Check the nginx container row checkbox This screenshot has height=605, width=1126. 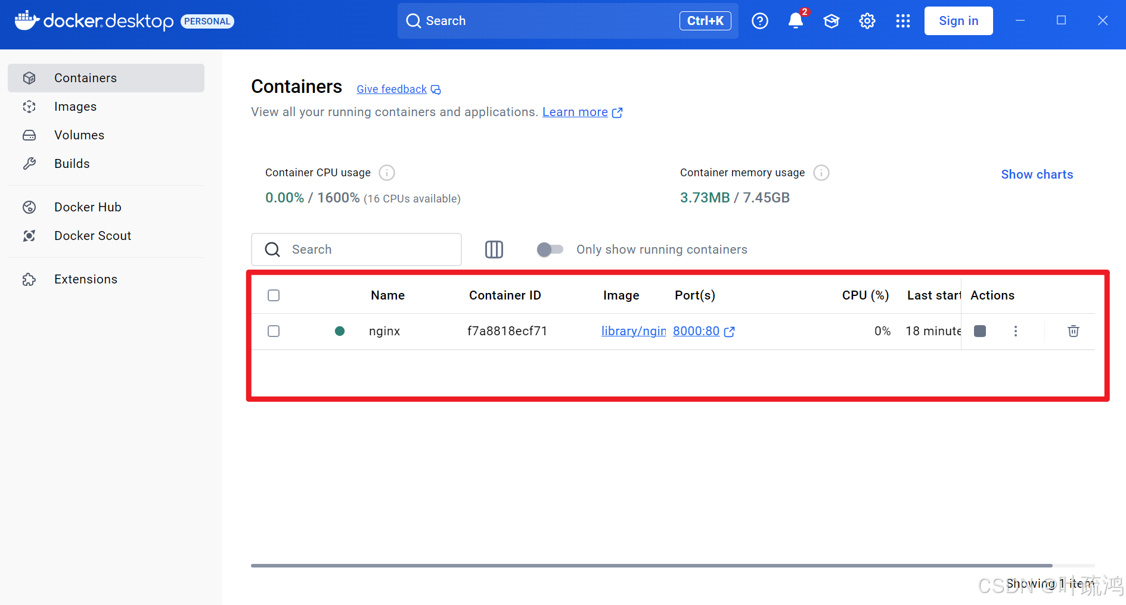click(273, 331)
